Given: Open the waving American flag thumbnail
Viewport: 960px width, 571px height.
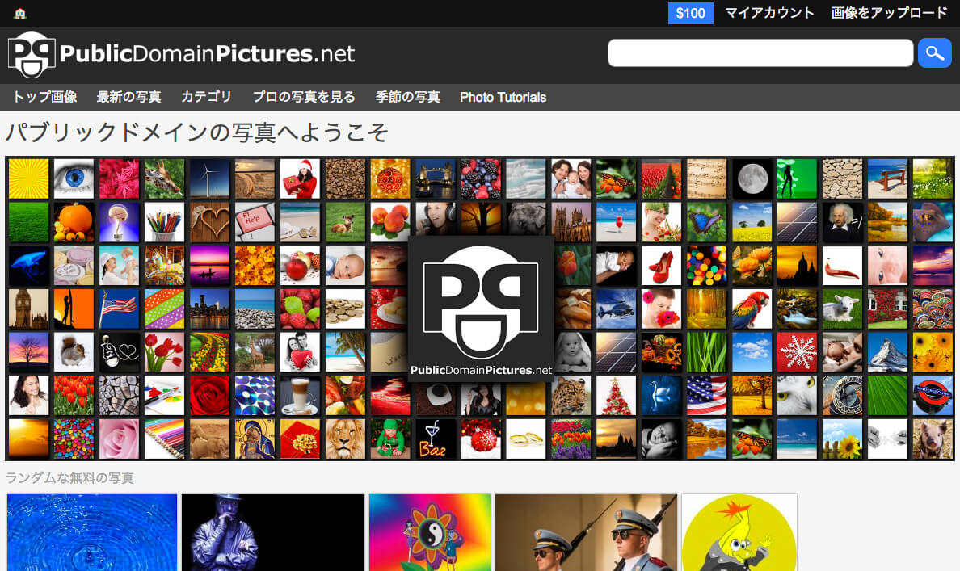Looking at the screenshot, I should (x=120, y=309).
